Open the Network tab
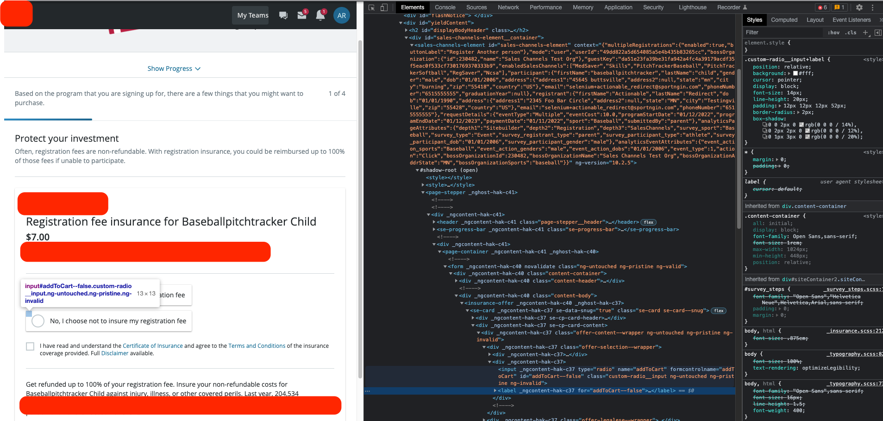Screen dimensions: 883x421 [508, 7]
